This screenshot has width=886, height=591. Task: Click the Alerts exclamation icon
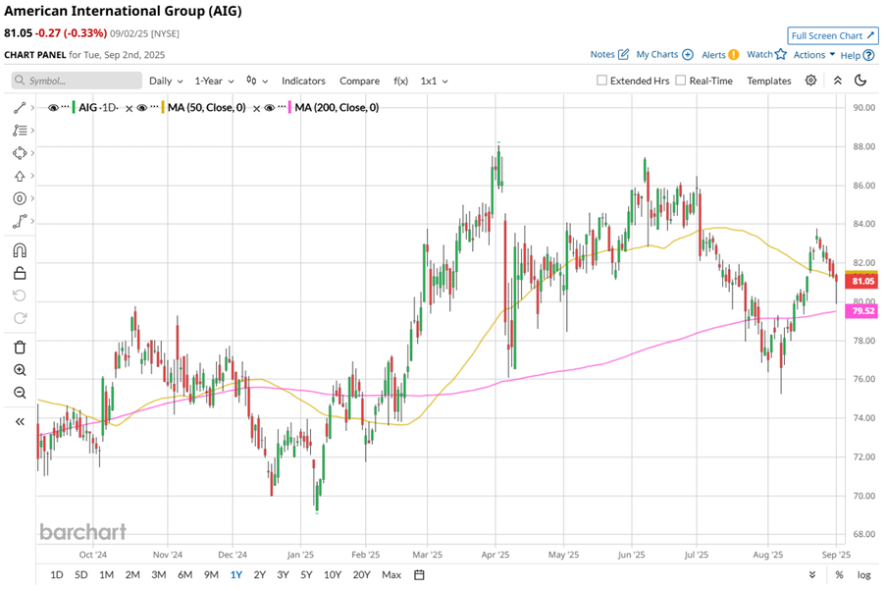click(734, 54)
